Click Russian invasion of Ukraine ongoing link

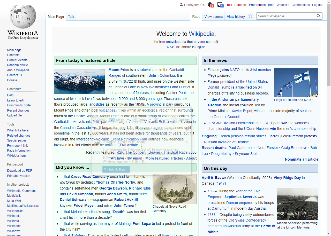coord(227,142)
